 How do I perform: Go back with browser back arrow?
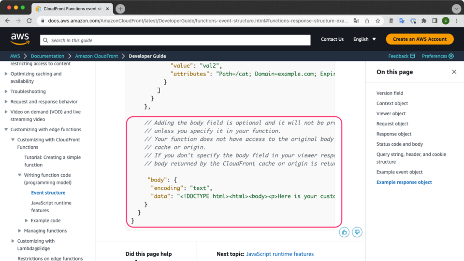pos(7,21)
